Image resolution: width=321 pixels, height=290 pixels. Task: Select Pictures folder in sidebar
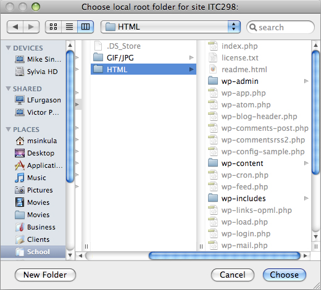click(34, 190)
